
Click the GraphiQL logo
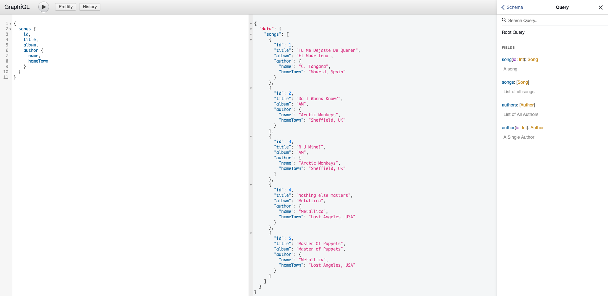coord(16,7)
